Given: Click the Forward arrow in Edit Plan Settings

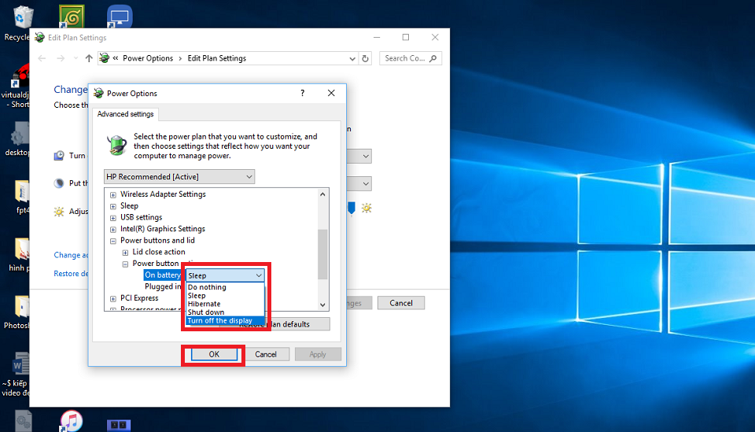Looking at the screenshot, I should point(61,58).
